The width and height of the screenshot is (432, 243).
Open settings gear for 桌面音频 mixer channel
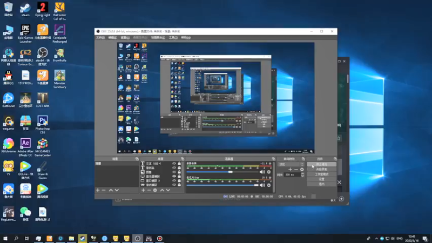tap(269, 172)
